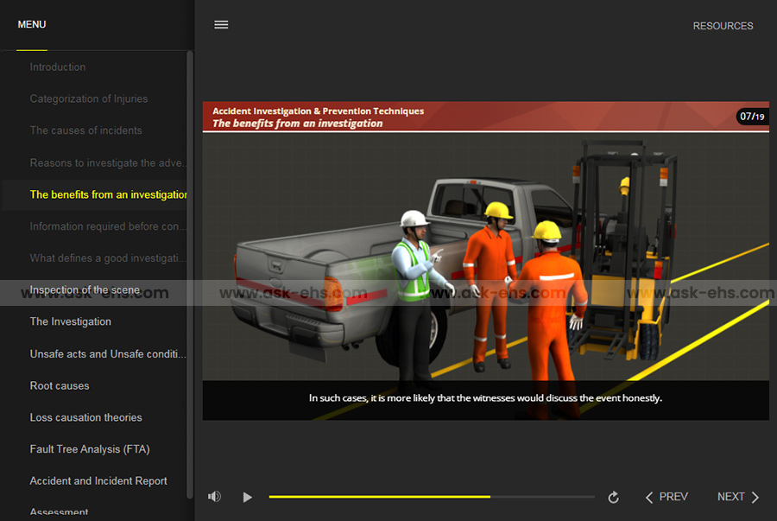Open the Introduction lesson
This screenshot has height=521, width=777.
(58, 67)
